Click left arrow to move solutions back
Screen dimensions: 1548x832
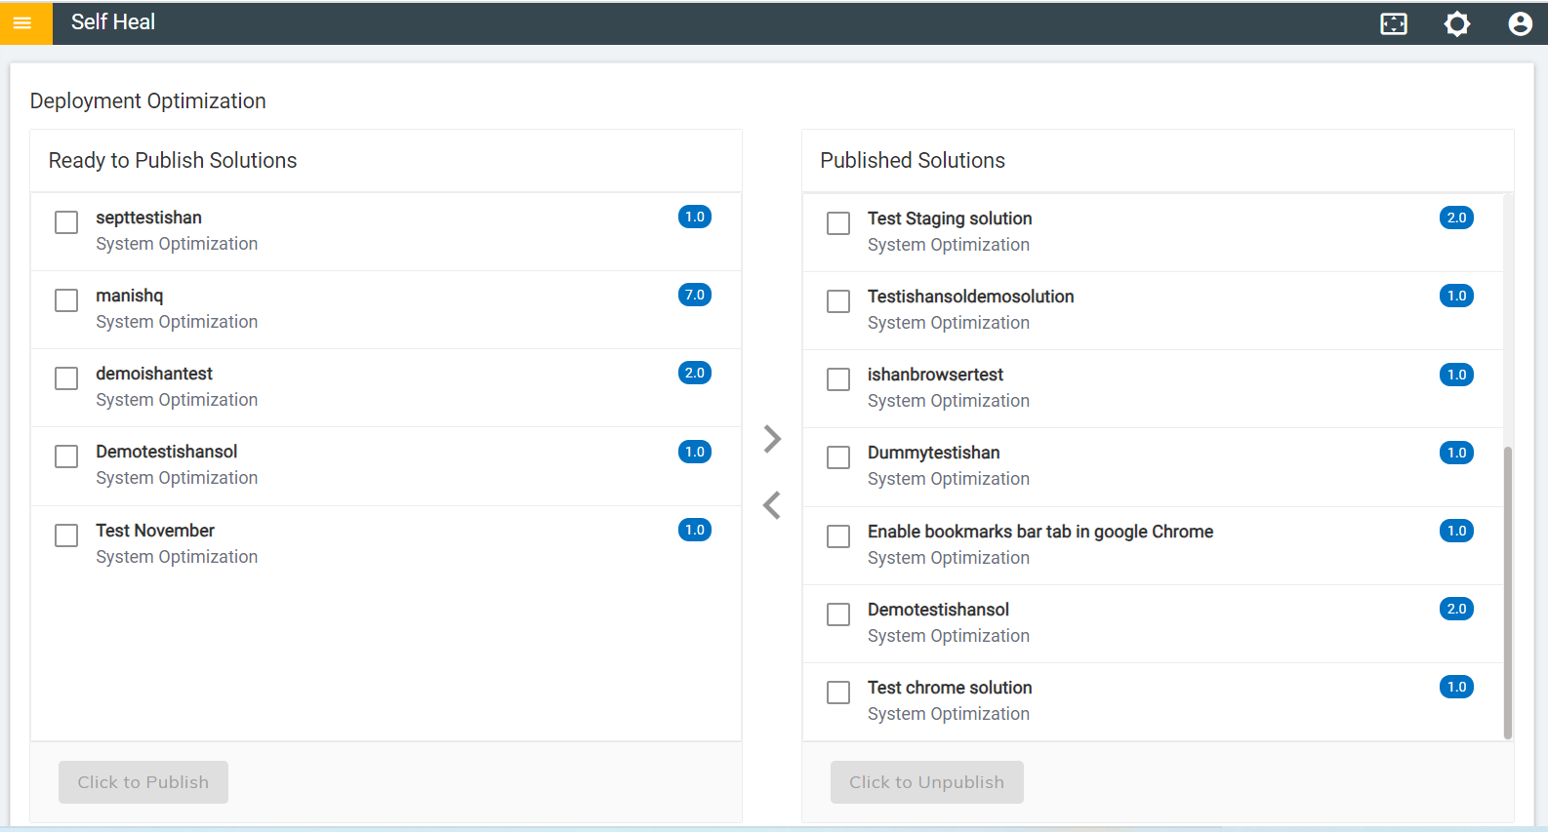(x=772, y=505)
